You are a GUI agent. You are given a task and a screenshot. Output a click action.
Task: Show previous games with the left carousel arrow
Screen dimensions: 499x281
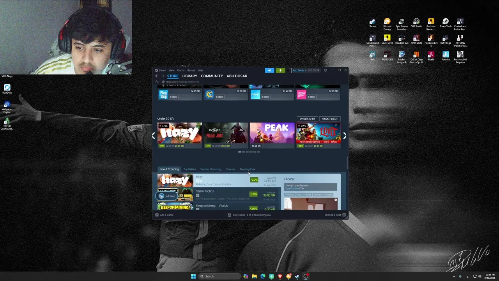154,135
